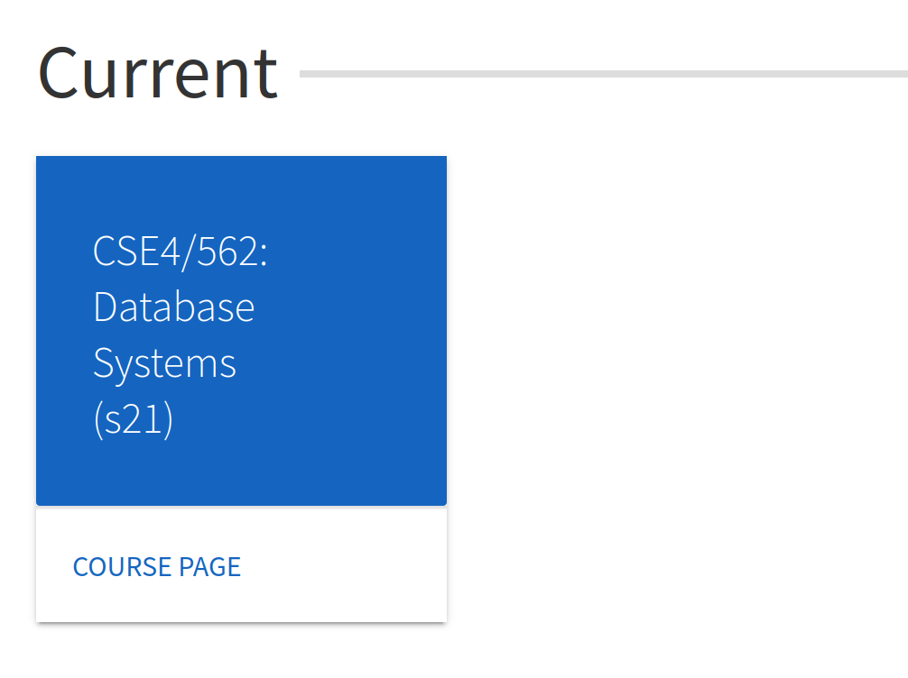Click the word "Systems" in card title
The height and width of the screenshot is (678, 908).
[x=164, y=363]
